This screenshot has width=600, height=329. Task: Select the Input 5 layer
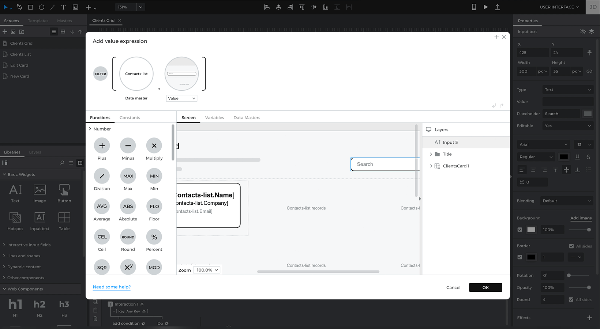[450, 143]
